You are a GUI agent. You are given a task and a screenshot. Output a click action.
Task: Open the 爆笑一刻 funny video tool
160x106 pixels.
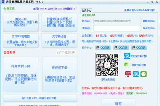(x=21, y=22)
